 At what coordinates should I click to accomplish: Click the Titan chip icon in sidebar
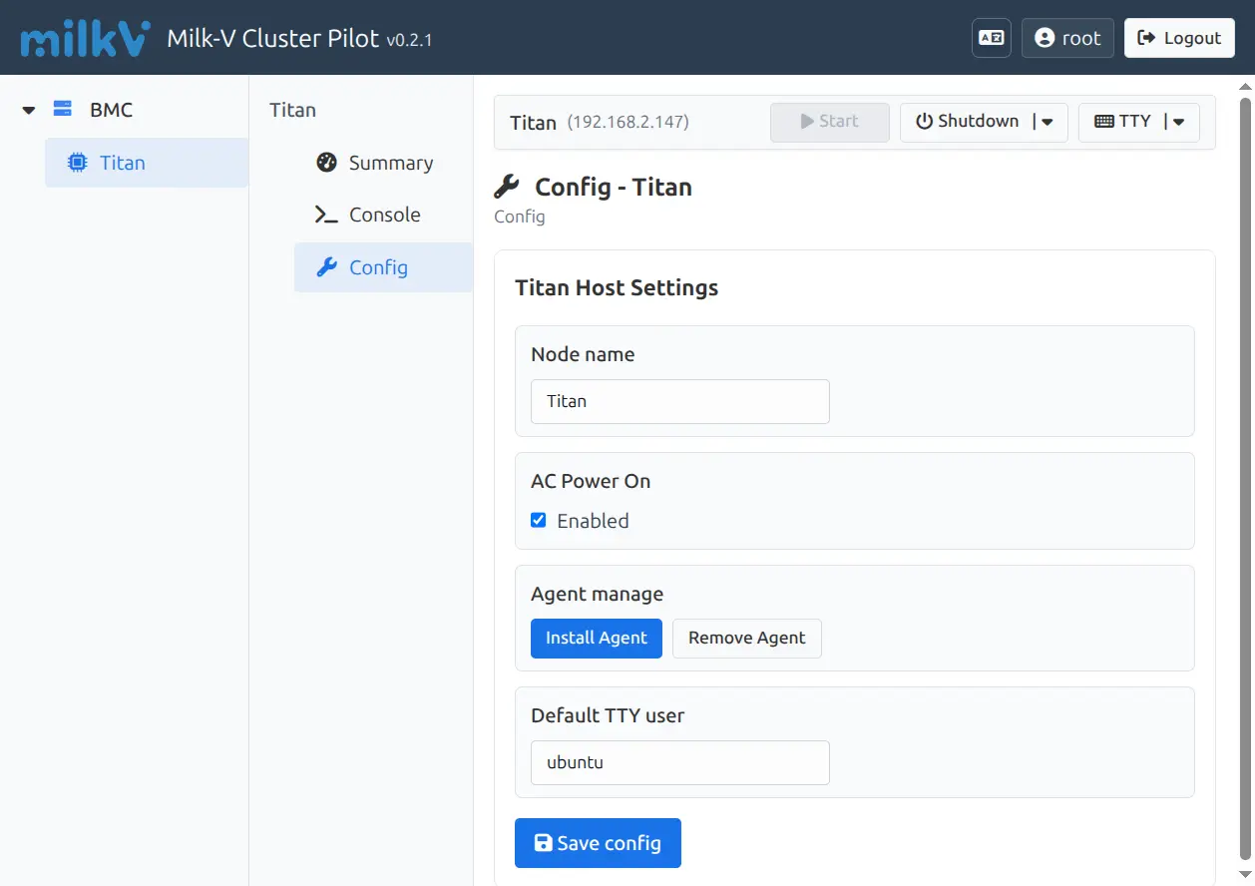77,163
